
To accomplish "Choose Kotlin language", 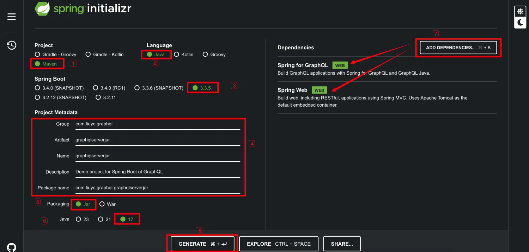I will pyautogui.click(x=183, y=55).
